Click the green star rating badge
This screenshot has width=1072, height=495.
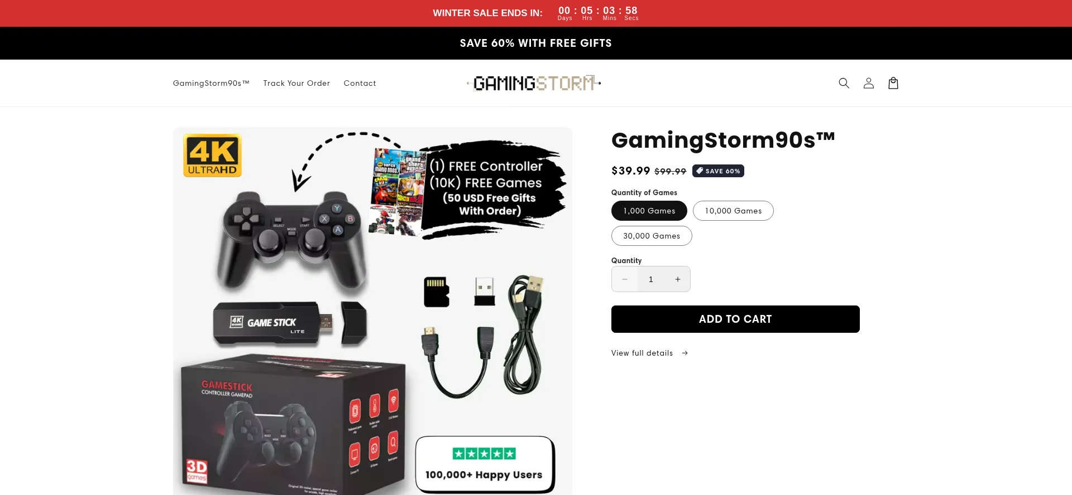[x=484, y=454]
